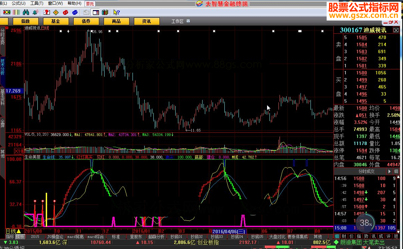Click the cursor question mark help icon
403x249 pixels.
(116, 12)
